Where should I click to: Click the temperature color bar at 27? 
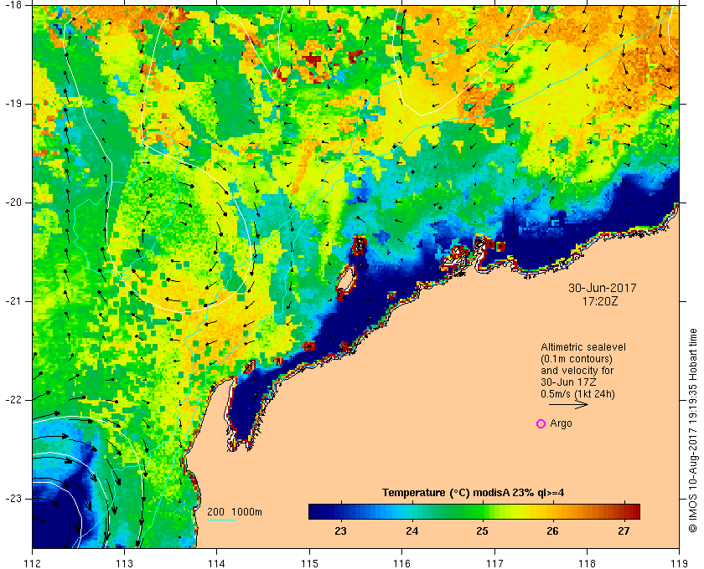pyautogui.click(x=624, y=511)
